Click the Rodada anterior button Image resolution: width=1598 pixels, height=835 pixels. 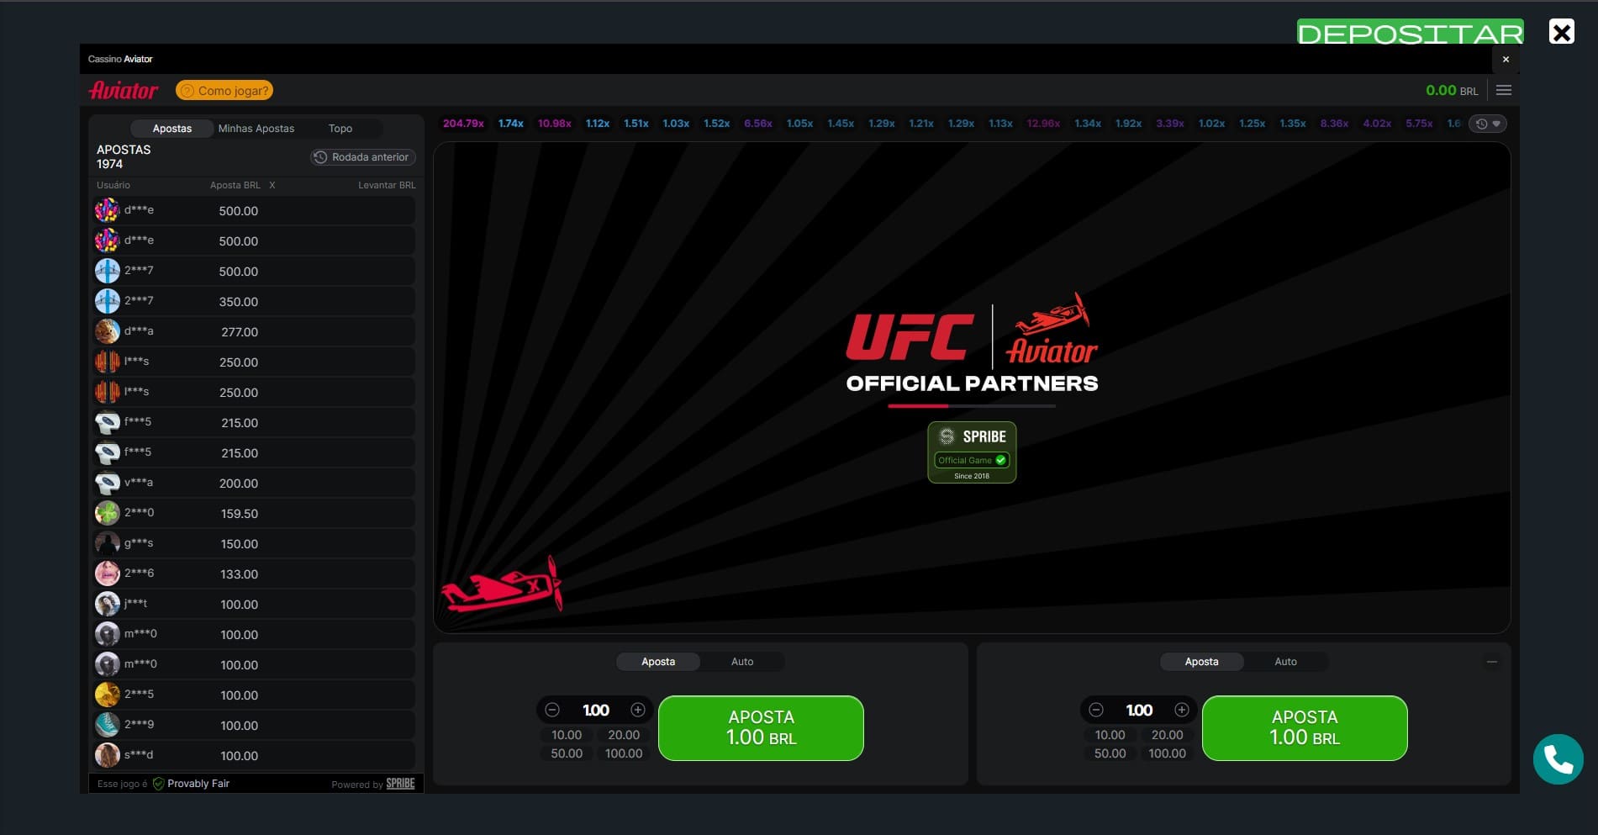tap(363, 157)
